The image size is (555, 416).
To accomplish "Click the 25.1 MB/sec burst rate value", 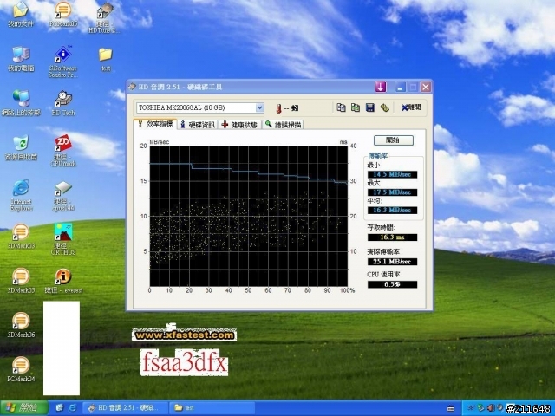I will click(392, 262).
